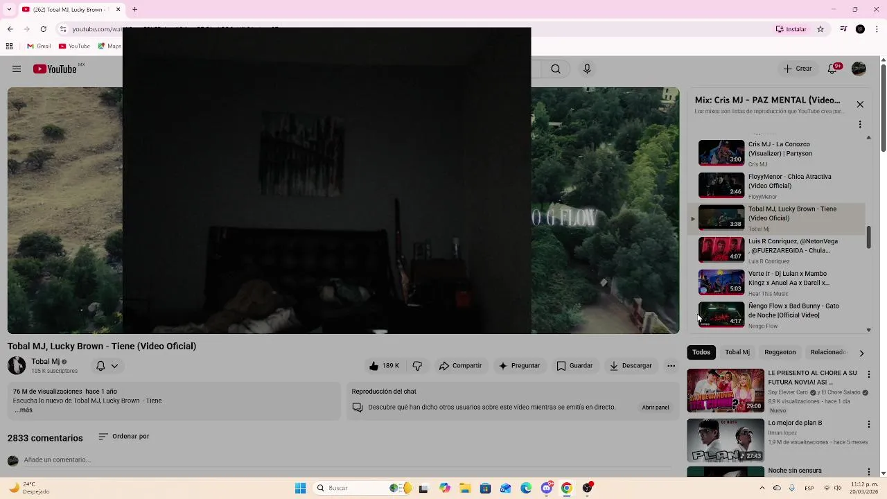Go back in the browser
Viewport: 887px width, 499px height.
click(10, 29)
